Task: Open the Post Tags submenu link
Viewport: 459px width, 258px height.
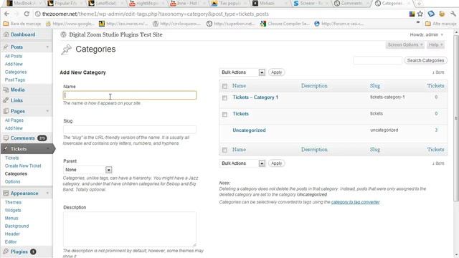Action: 15,80
